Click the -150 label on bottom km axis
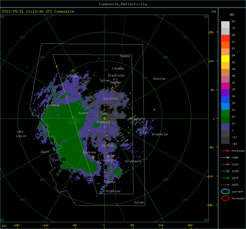The width and height of the screenshot is (246, 229). point(16,225)
